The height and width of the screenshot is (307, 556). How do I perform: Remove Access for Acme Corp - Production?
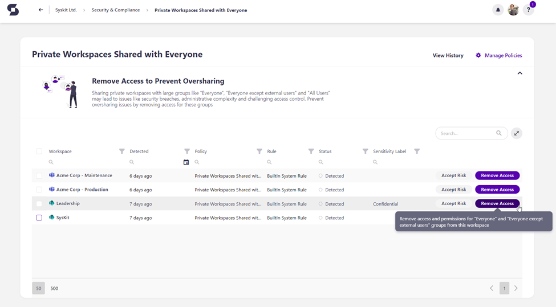pos(497,190)
